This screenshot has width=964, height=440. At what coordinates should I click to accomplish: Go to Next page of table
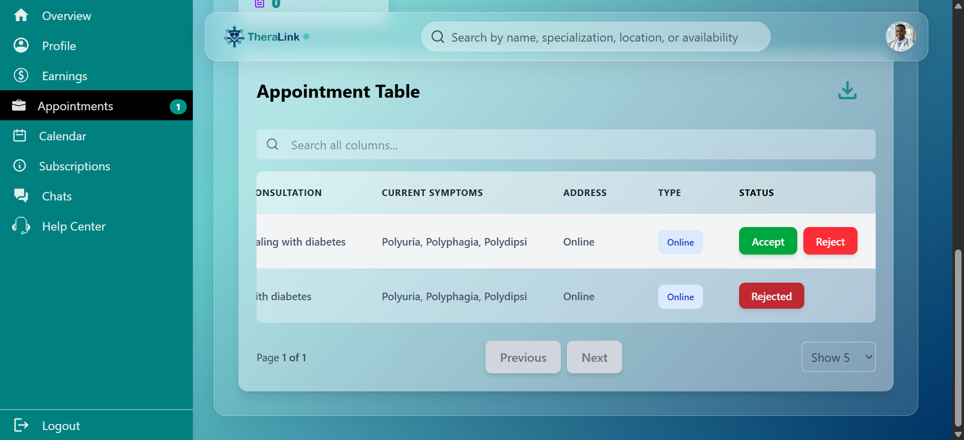pos(594,357)
